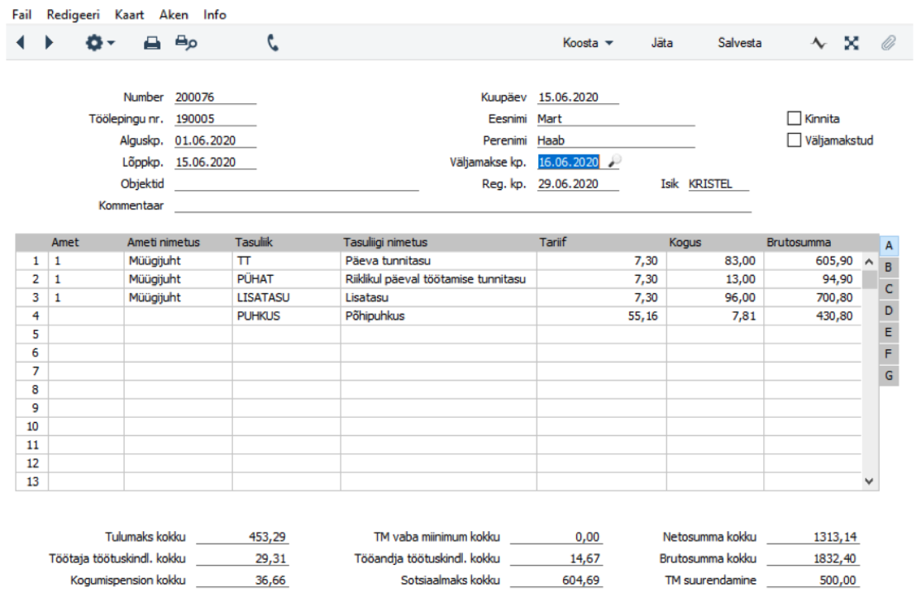The height and width of the screenshot is (607, 916).
Task: Click the Sotsiaalmaks kokku value 604,69
Action: (556, 580)
